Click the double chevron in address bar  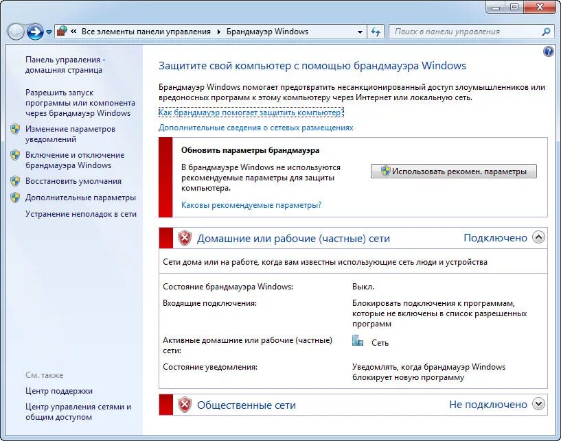[x=73, y=32]
